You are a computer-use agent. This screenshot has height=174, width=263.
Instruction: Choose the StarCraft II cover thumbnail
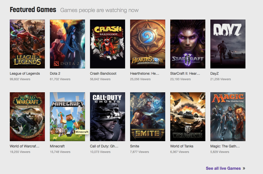pyautogui.click(x=188, y=44)
